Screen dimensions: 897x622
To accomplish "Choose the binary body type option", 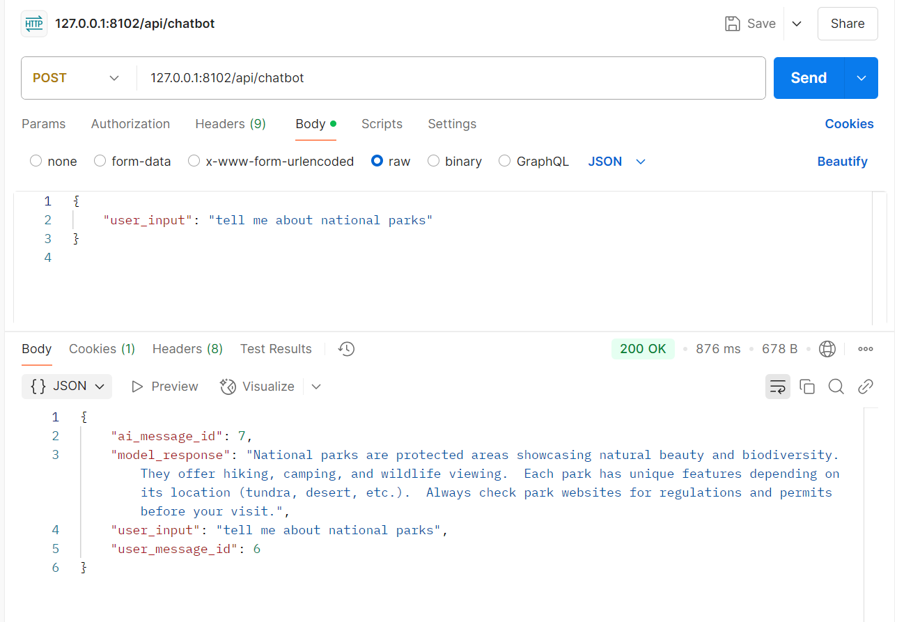I will coord(433,162).
